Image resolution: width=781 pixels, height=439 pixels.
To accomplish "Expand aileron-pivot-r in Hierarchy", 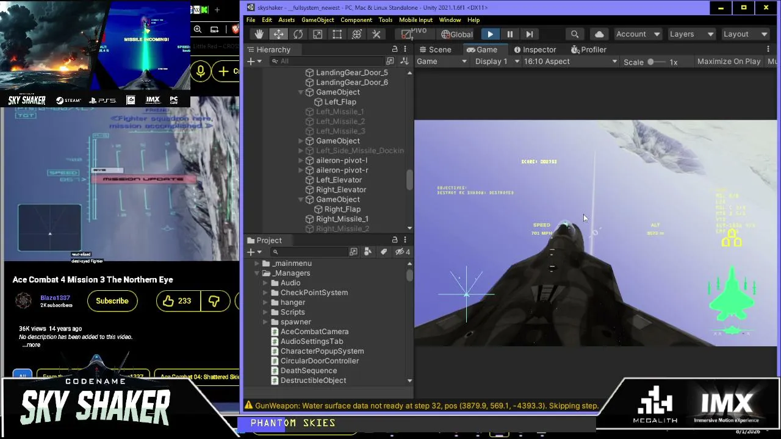I will 301,170.
